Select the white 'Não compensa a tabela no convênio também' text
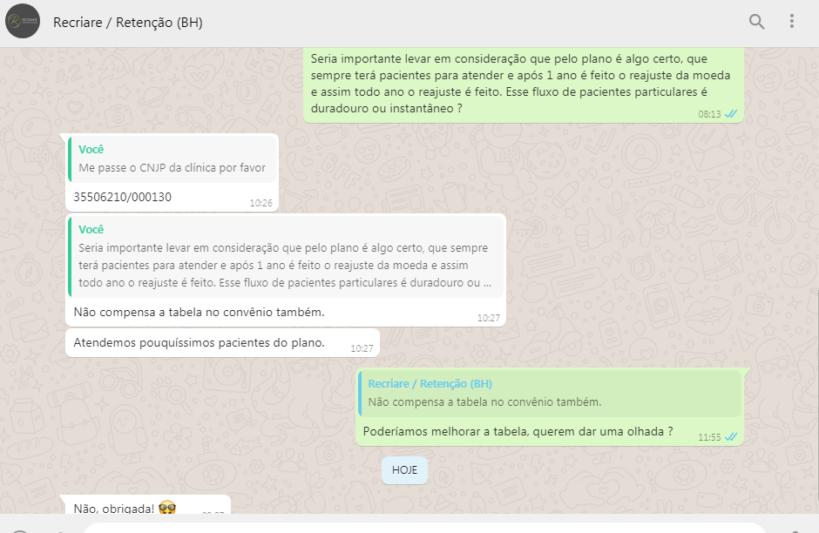 click(x=199, y=312)
